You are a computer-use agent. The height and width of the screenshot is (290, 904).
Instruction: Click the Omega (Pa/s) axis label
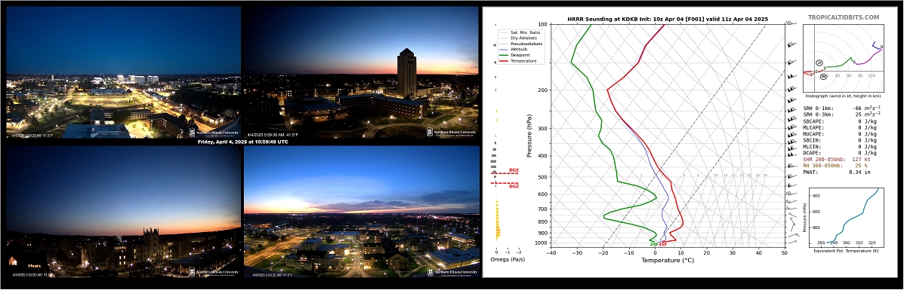[508, 260]
